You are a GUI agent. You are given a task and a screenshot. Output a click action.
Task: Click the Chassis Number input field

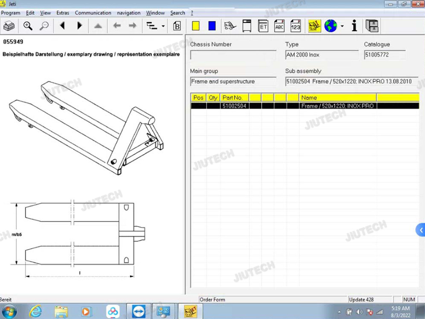233,55
